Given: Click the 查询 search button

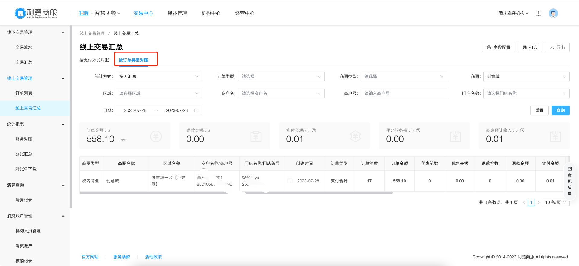Looking at the screenshot, I should [560, 110].
